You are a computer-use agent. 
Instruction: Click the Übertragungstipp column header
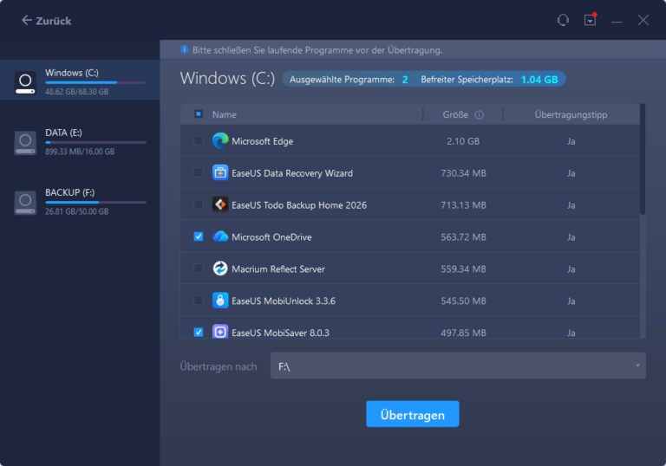coord(571,114)
